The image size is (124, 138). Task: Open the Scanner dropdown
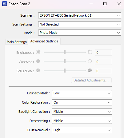pyautogui.click(x=80, y=15)
